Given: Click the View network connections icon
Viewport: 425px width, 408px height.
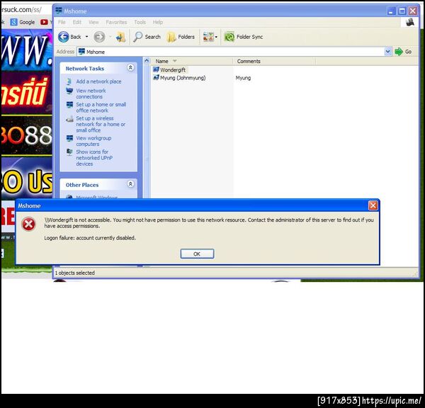Looking at the screenshot, I should pyautogui.click(x=69, y=91).
